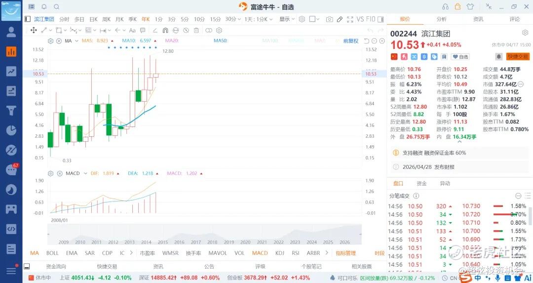Collapse the quote details chevron below 内盘
The image size is (533, 283).
click(x=459, y=141)
